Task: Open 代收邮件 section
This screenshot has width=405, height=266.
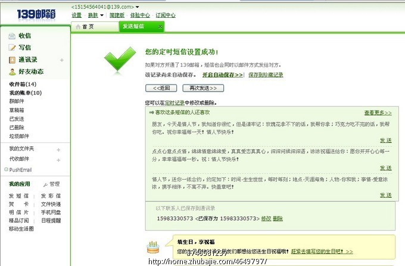Action: [19, 159]
